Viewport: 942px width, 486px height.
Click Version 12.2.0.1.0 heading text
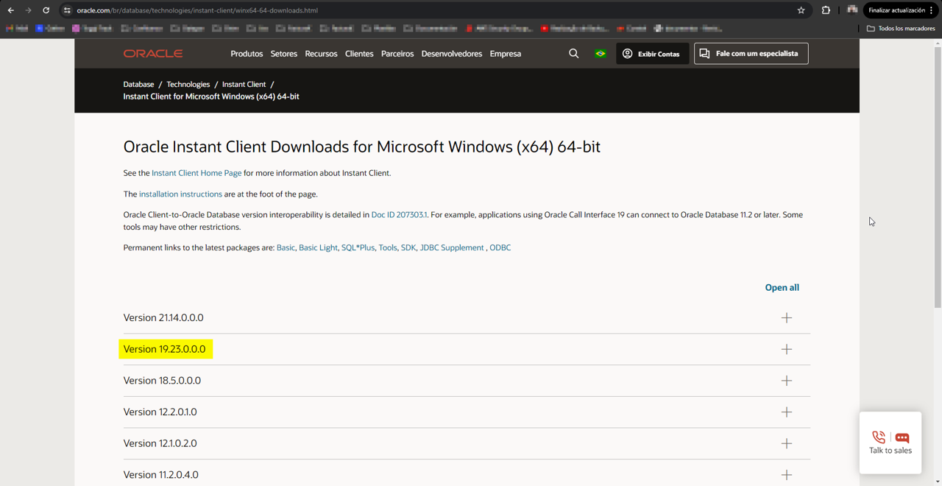160,412
